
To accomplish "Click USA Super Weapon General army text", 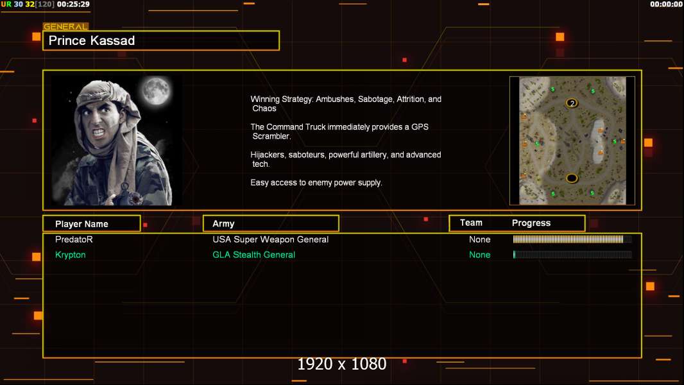I will [271, 239].
